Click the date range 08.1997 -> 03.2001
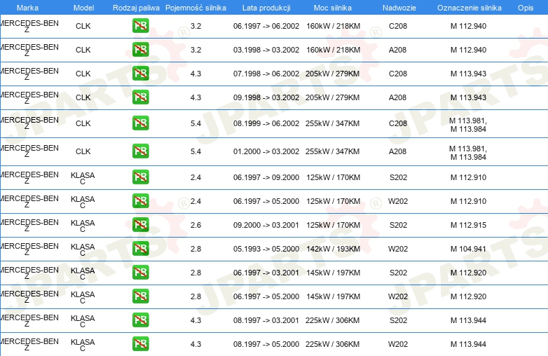 266,320
